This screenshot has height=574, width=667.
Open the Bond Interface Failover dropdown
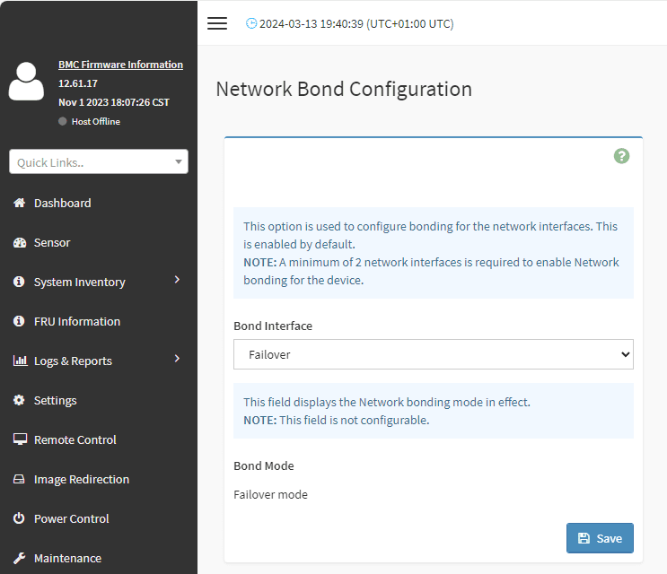[x=433, y=354]
